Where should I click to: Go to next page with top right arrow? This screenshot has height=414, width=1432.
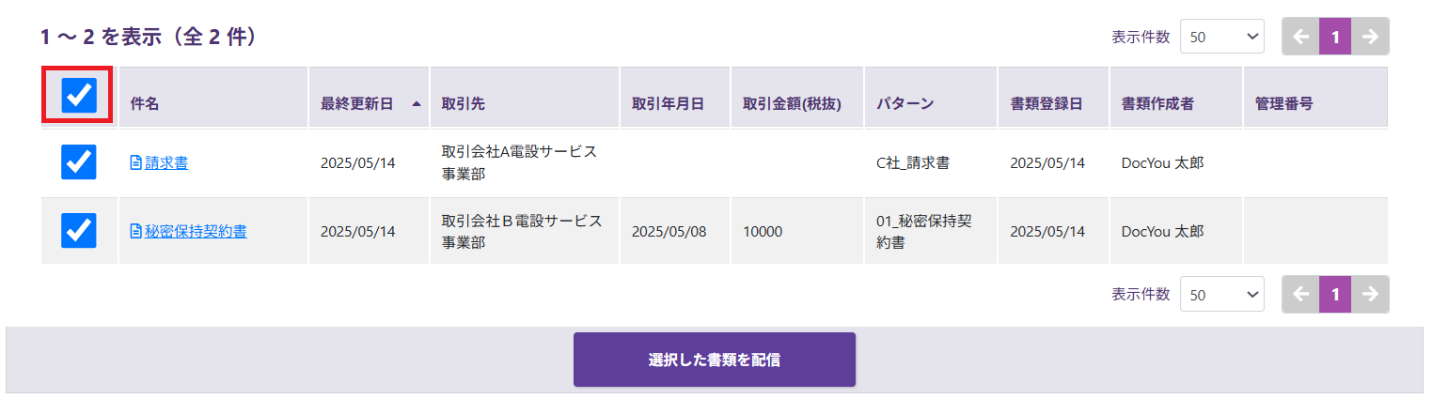pos(1370,37)
